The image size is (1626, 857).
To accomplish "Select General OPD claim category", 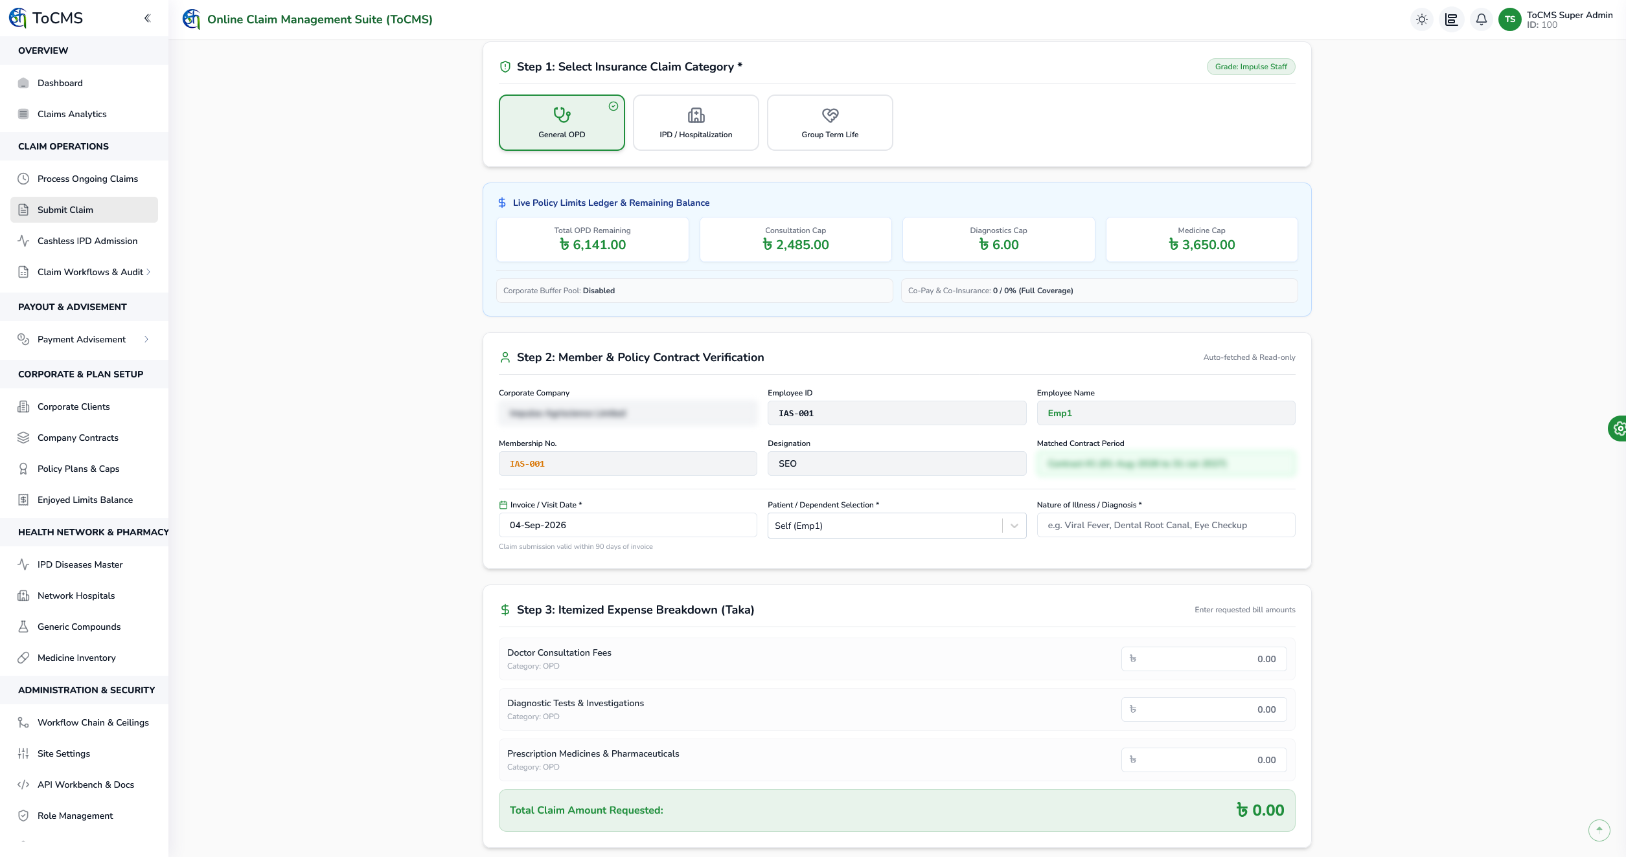I will coord(562,123).
